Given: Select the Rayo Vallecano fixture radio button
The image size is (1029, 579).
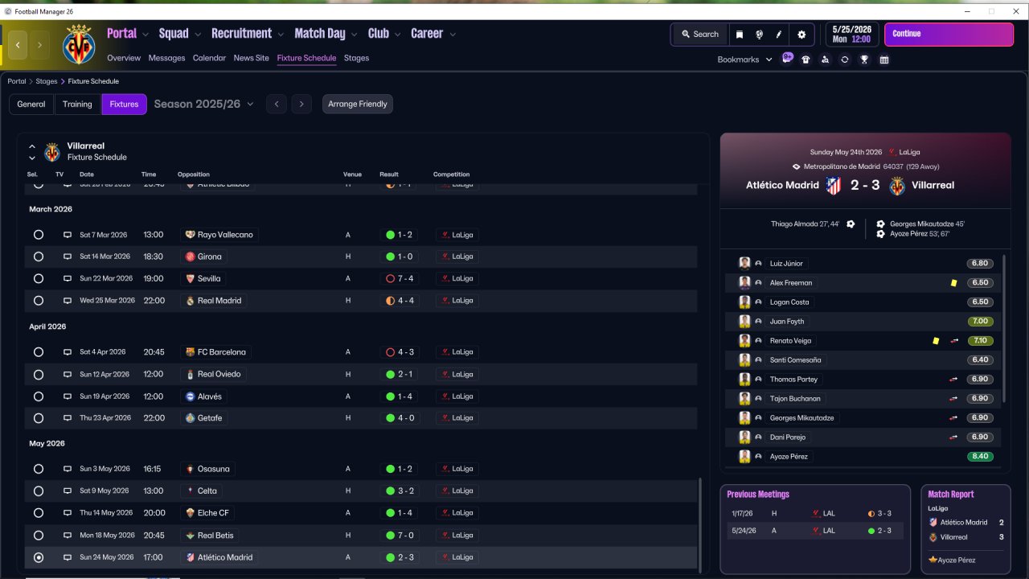Looking at the screenshot, I should [x=39, y=235].
